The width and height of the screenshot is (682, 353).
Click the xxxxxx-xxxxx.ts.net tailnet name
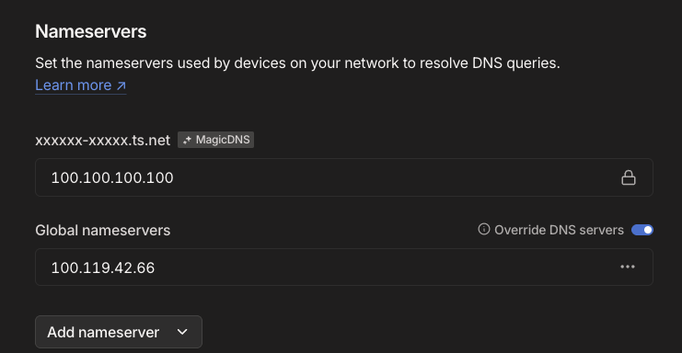click(103, 141)
